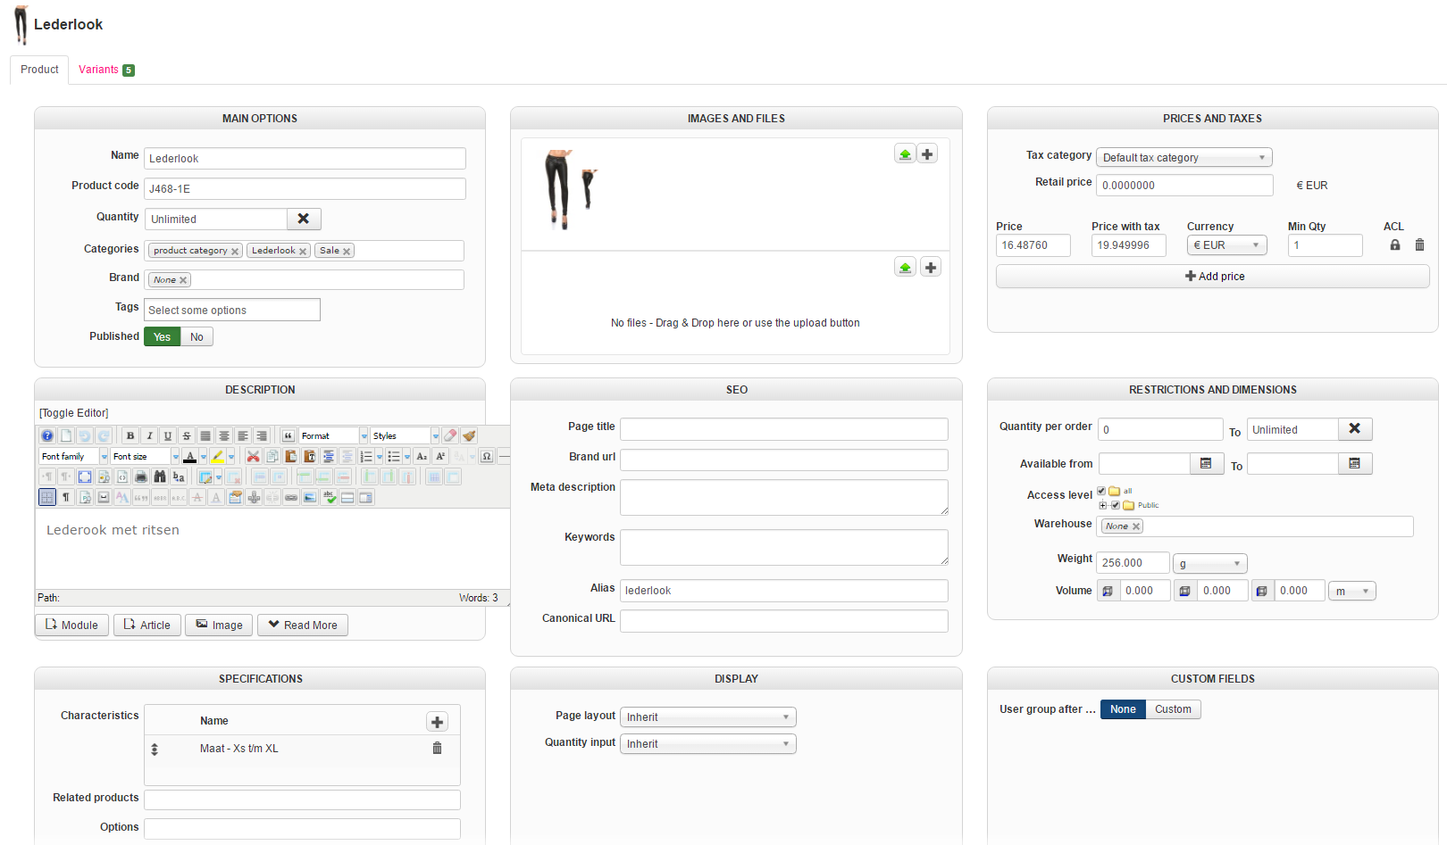The height and width of the screenshot is (845, 1447).
Task: Add an image with the plus icon
Action: point(928,154)
